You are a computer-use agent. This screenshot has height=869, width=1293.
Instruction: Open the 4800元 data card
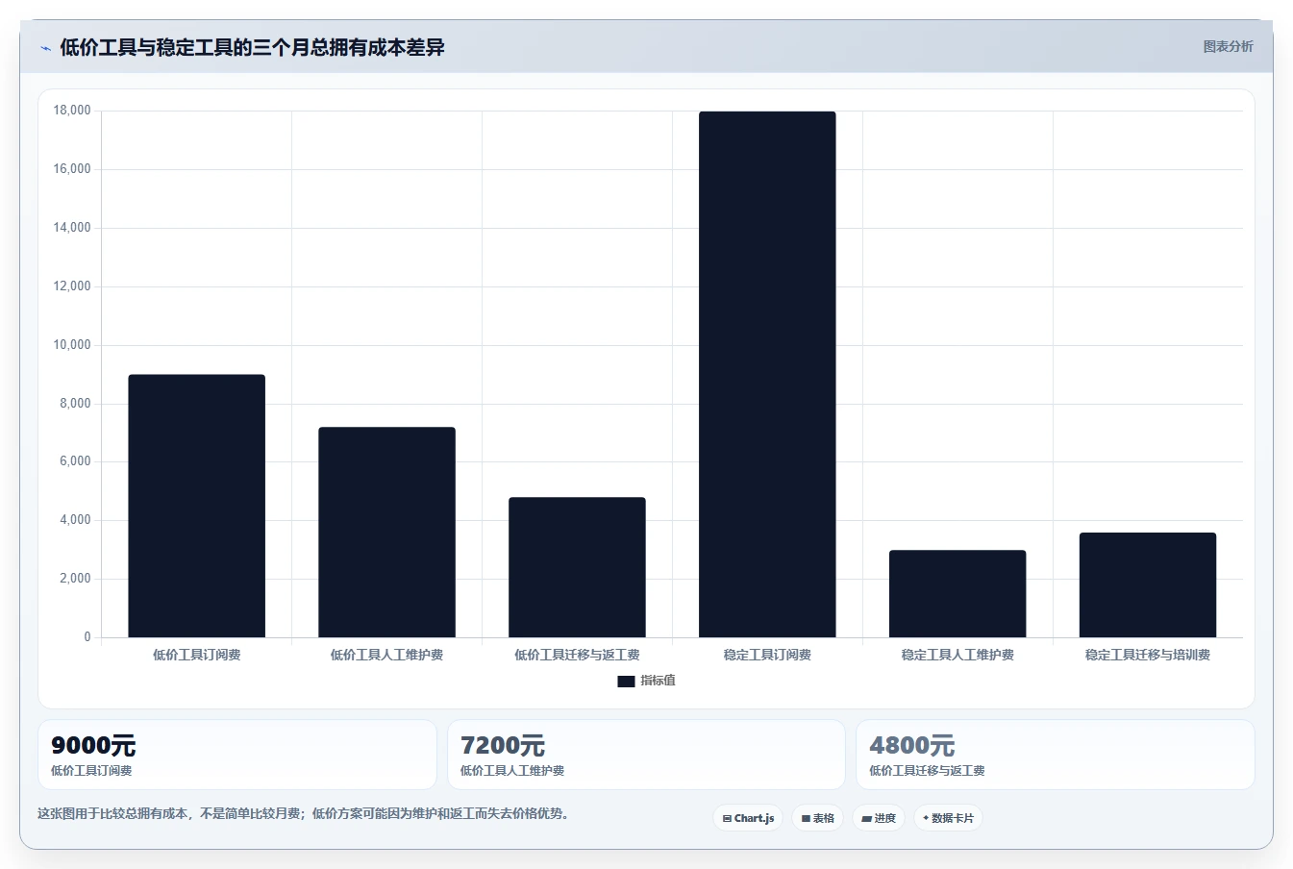(1056, 755)
